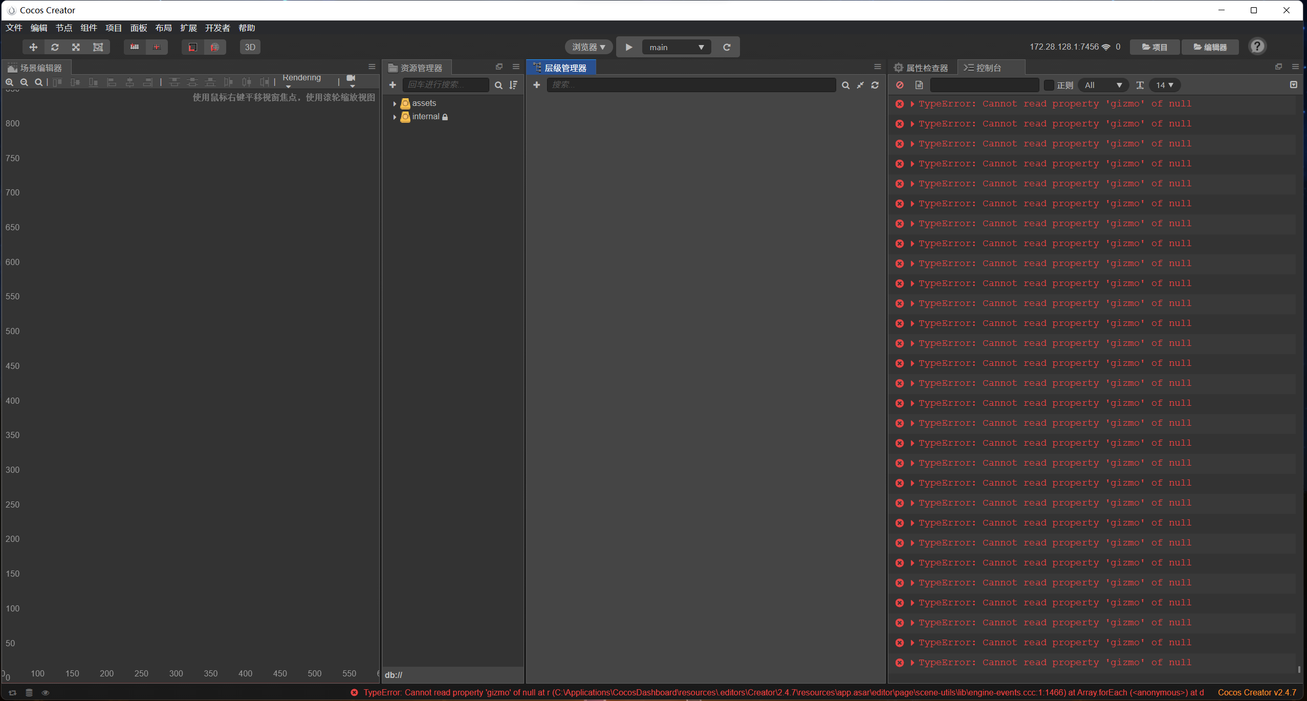Select the rect transform tool

pyautogui.click(x=98, y=47)
